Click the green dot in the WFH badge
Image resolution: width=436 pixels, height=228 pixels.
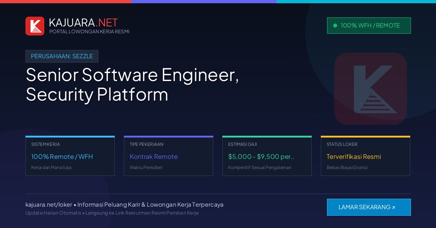point(335,25)
